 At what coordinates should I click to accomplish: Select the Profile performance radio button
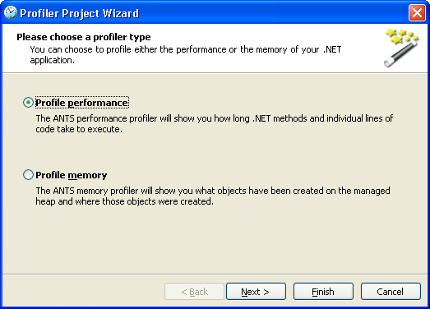(x=28, y=103)
